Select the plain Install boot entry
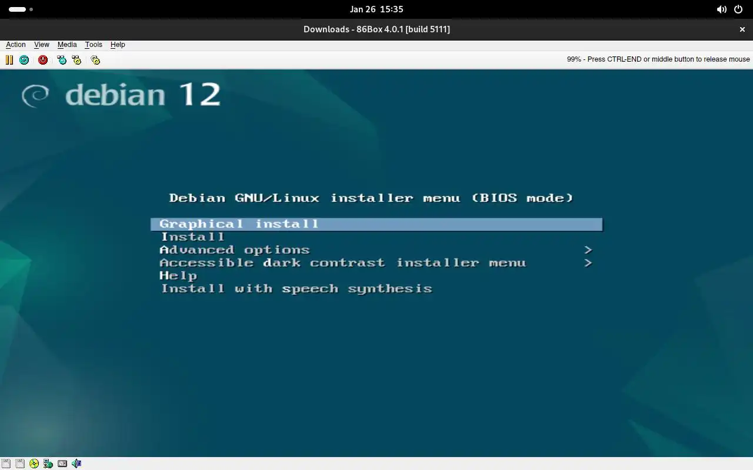The height and width of the screenshot is (470, 753). coord(193,237)
